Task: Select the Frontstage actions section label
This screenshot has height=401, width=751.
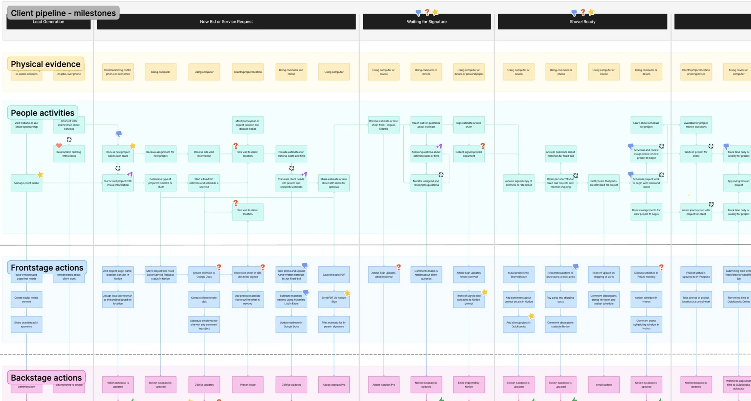Action: point(47,267)
